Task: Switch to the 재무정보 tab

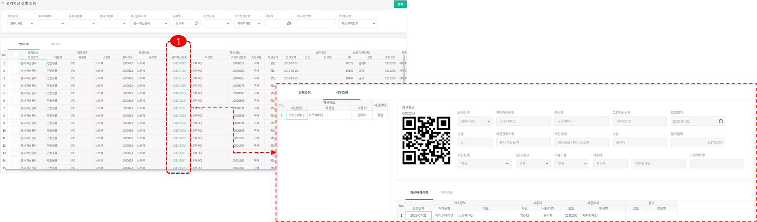Action: click(x=446, y=192)
